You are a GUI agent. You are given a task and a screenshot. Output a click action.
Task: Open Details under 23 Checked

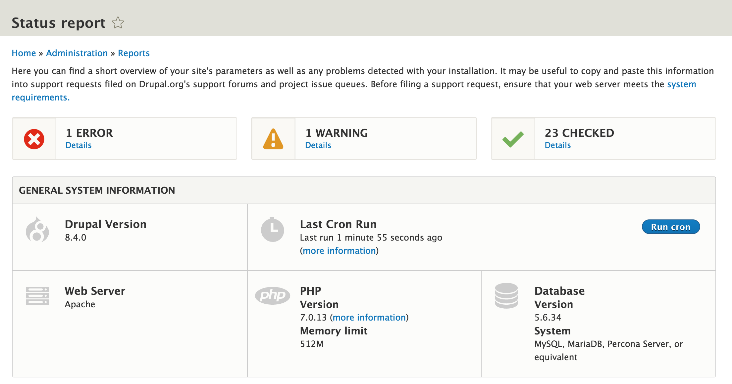(558, 145)
